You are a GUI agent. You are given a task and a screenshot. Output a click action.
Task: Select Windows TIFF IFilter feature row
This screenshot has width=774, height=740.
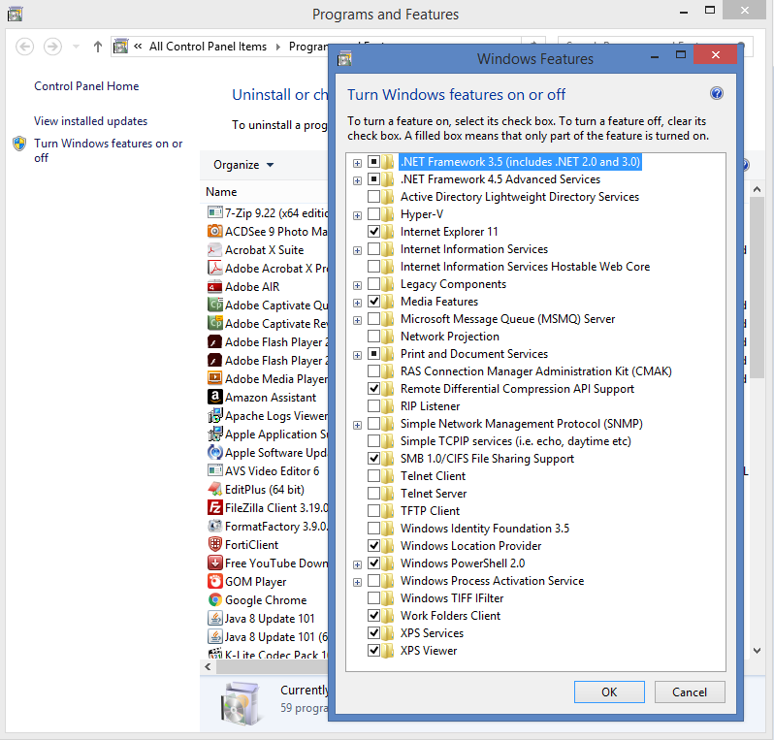click(452, 597)
